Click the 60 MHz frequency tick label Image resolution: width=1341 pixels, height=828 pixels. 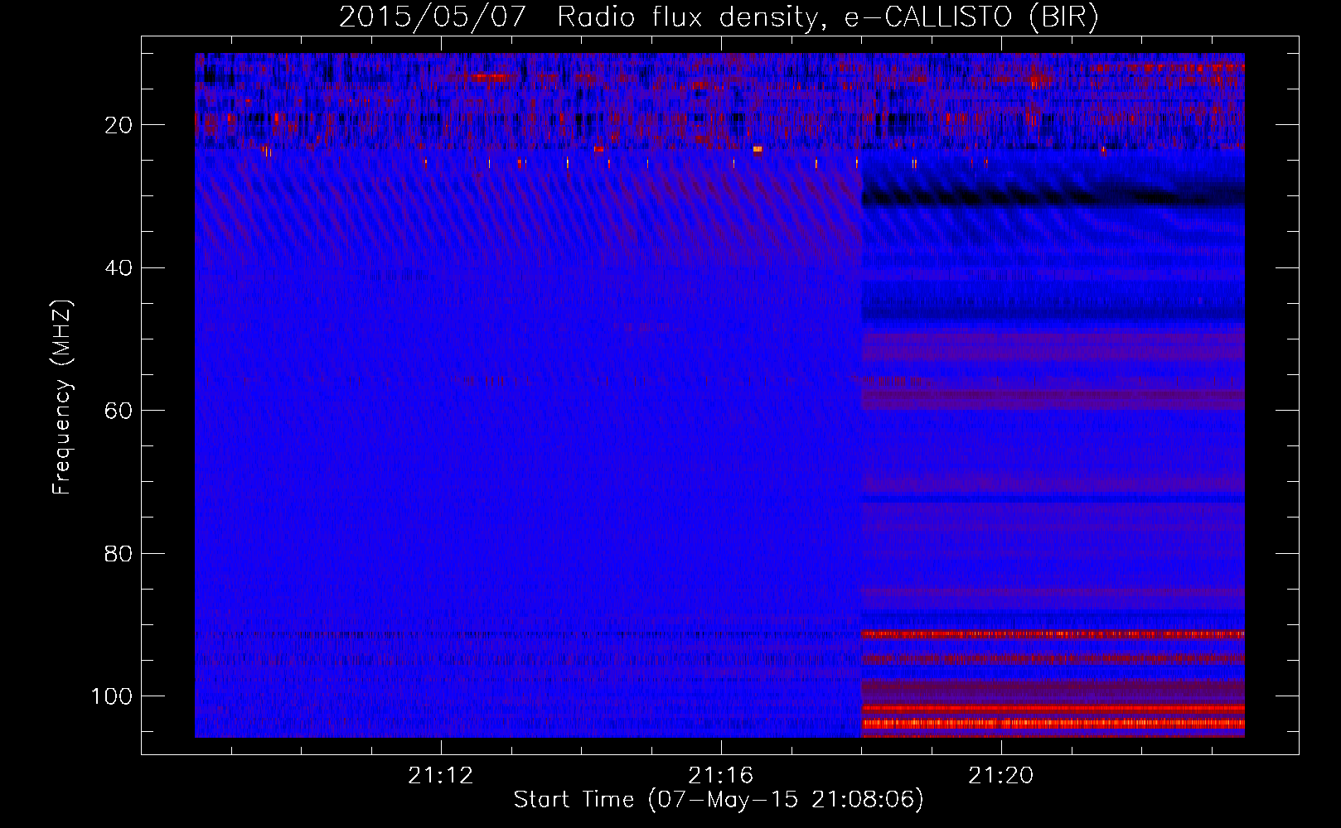click(119, 411)
